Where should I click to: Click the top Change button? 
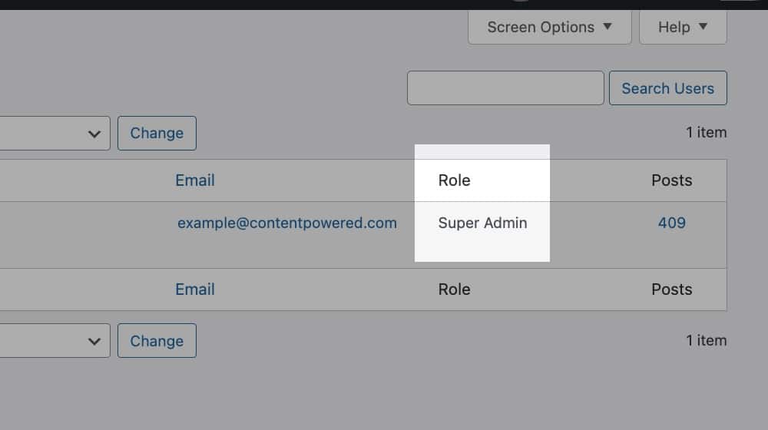click(157, 133)
